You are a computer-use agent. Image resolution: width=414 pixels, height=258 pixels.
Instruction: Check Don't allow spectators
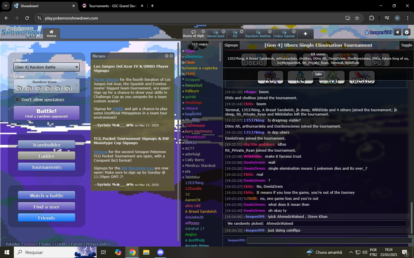point(17,99)
